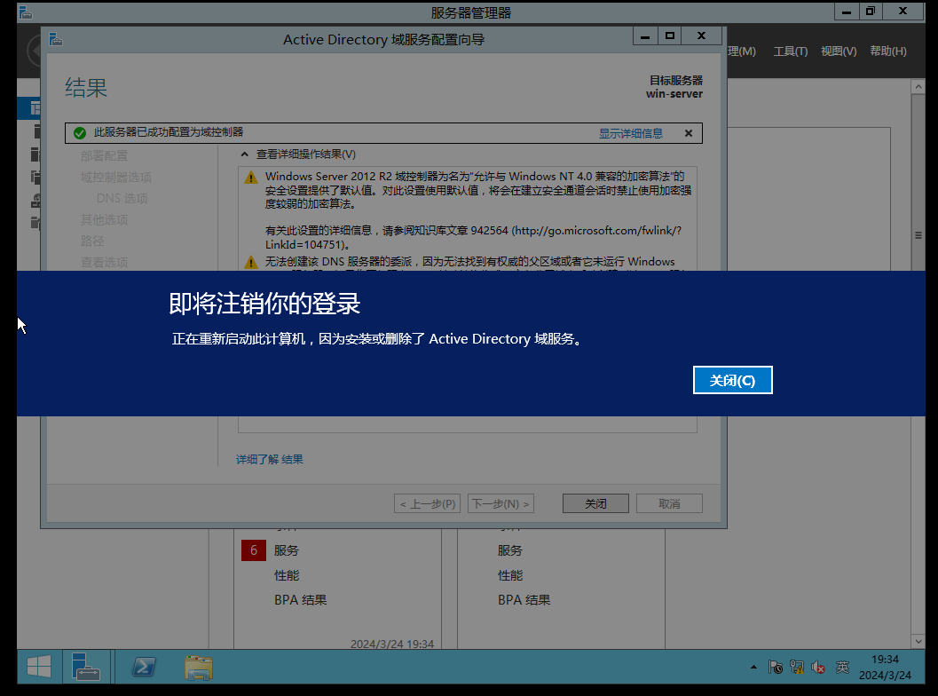This screenshot has width=938, height=696.
Task: Select 部署配置 in wizard step list
Action: (x=104, y=155)
